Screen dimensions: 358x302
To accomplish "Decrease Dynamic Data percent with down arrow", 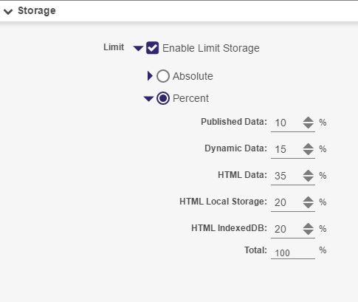I will pos(308,152).
